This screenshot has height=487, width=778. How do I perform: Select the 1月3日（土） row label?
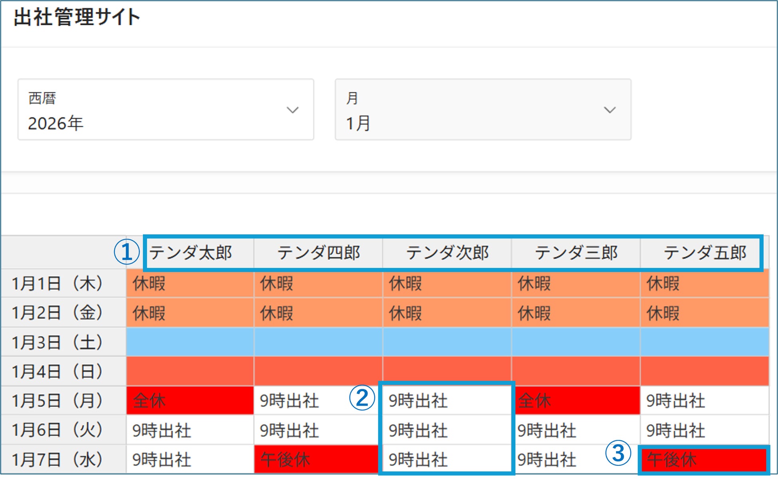coord(57,342)
